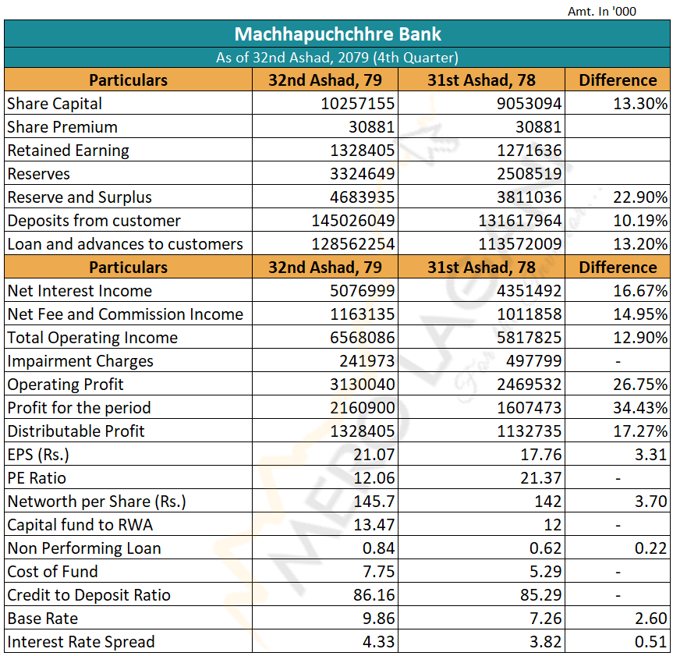Click Interest Rate Spread value 4.33
The image size is (673, 656).
(x=378, y=642)
